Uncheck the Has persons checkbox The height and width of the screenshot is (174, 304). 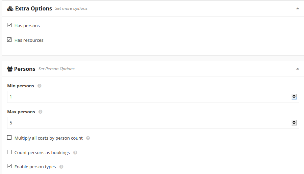(x=9, y=25)
